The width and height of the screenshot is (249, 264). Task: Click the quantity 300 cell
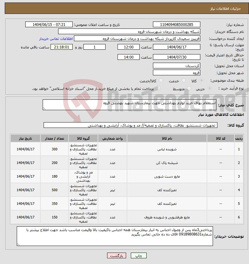tap(54, 149)
